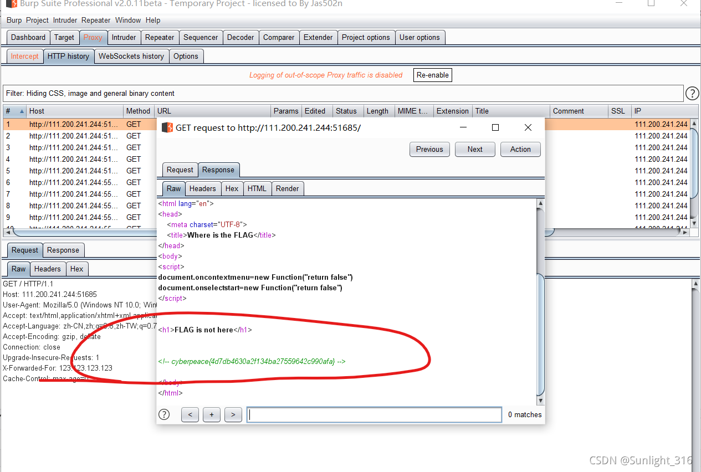Click the Burp icon in popup title bar
Viewport: 701px width, 472px height.
(167, 127)
